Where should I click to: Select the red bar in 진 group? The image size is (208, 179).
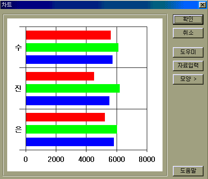pos(60,76)
